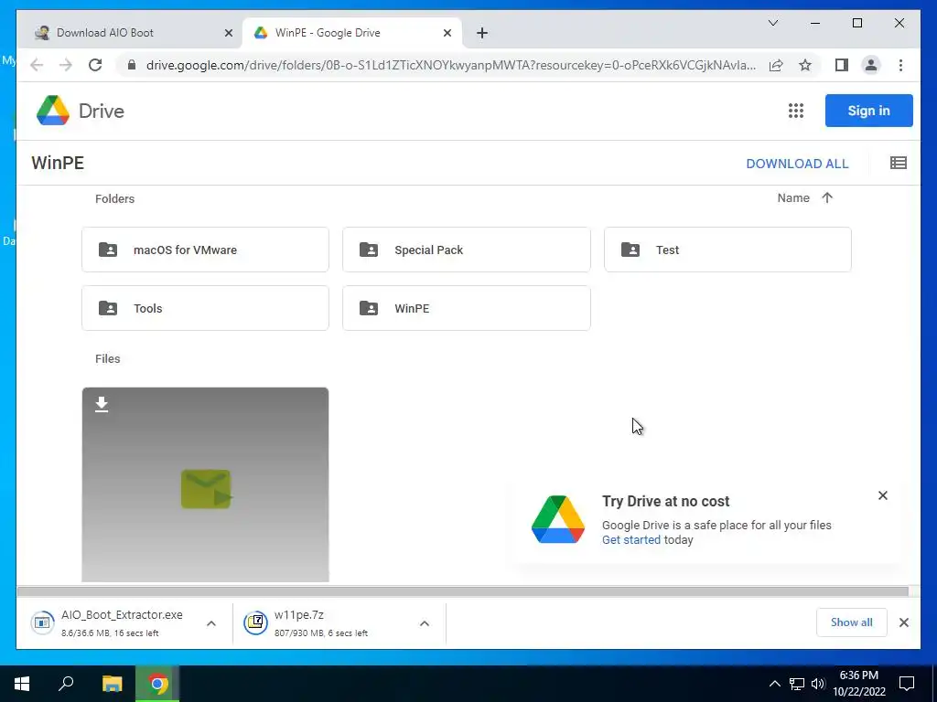Click the Sign in button
Viewport: 937px width, 702px height.
(x=868, y=111)
